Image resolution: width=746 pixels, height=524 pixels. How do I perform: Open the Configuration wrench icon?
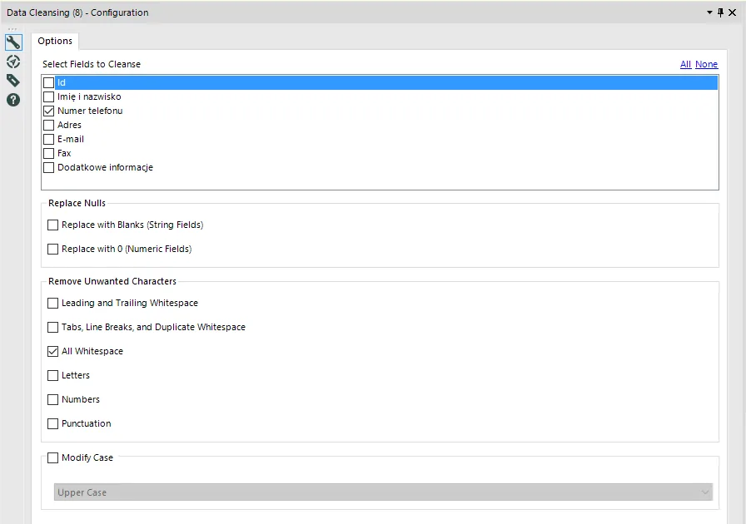tap(13, 42)
